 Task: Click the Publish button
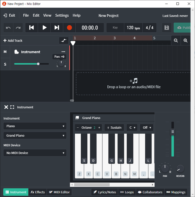click(182, 28)
